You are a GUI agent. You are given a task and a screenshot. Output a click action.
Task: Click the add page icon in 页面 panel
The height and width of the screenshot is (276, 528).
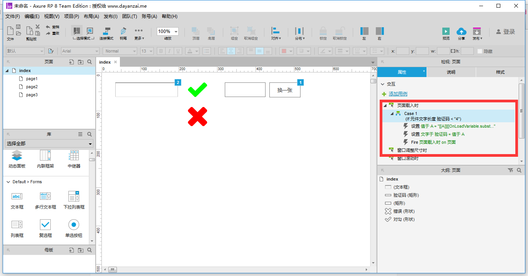coord(71,62)
